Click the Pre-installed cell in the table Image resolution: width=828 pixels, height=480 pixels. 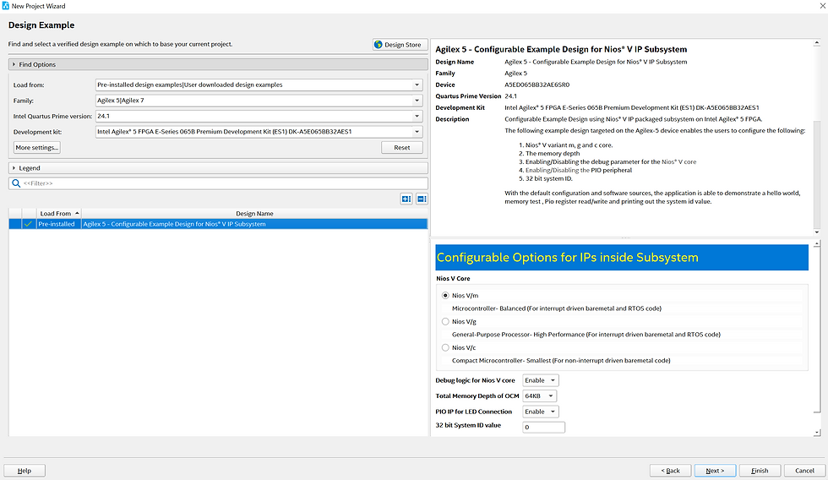point(57,224)
